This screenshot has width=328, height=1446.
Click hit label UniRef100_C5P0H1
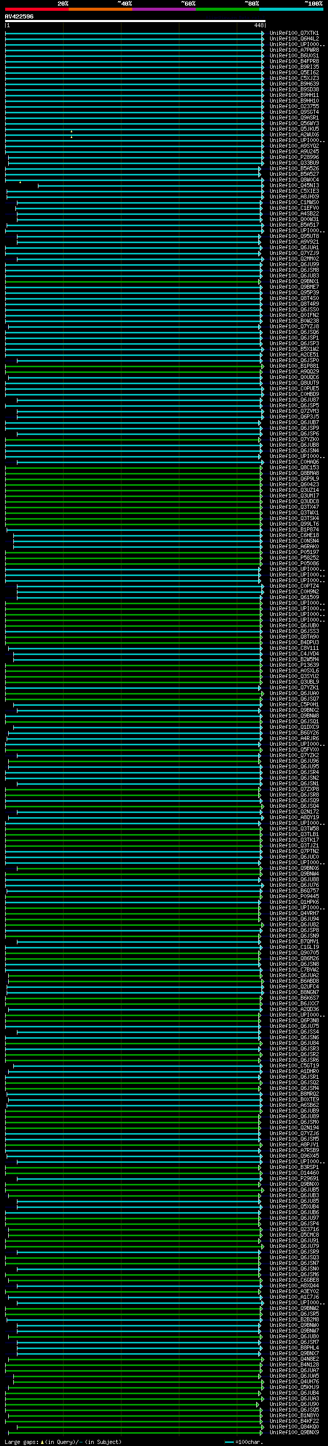tap(294, 704)
